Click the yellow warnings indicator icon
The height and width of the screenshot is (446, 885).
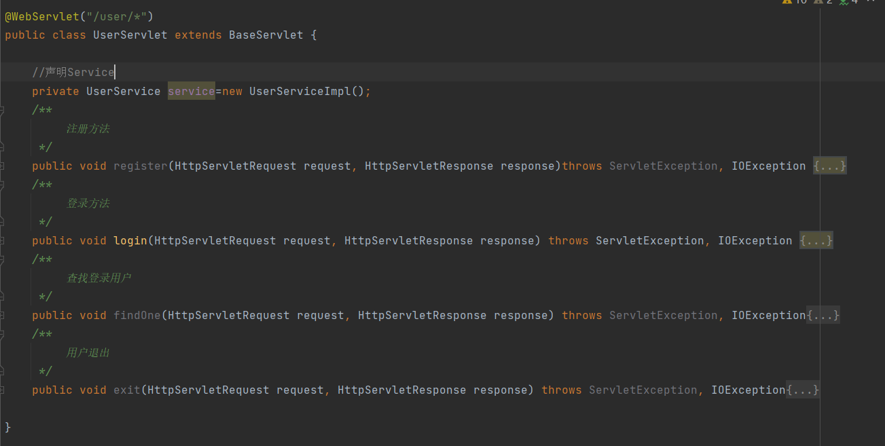[787, 2]
